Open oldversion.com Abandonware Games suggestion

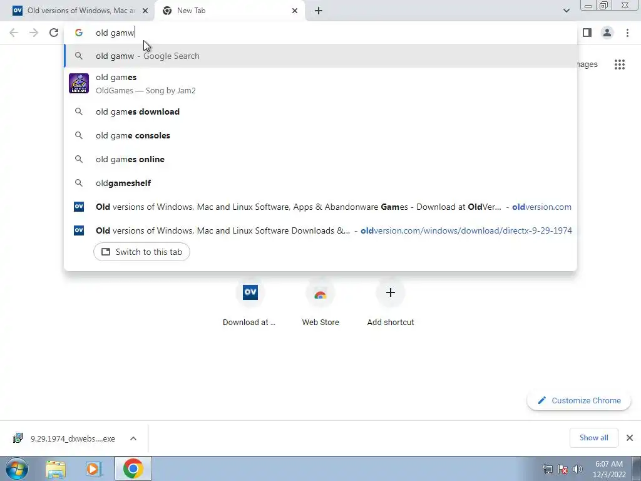(320, 207)
